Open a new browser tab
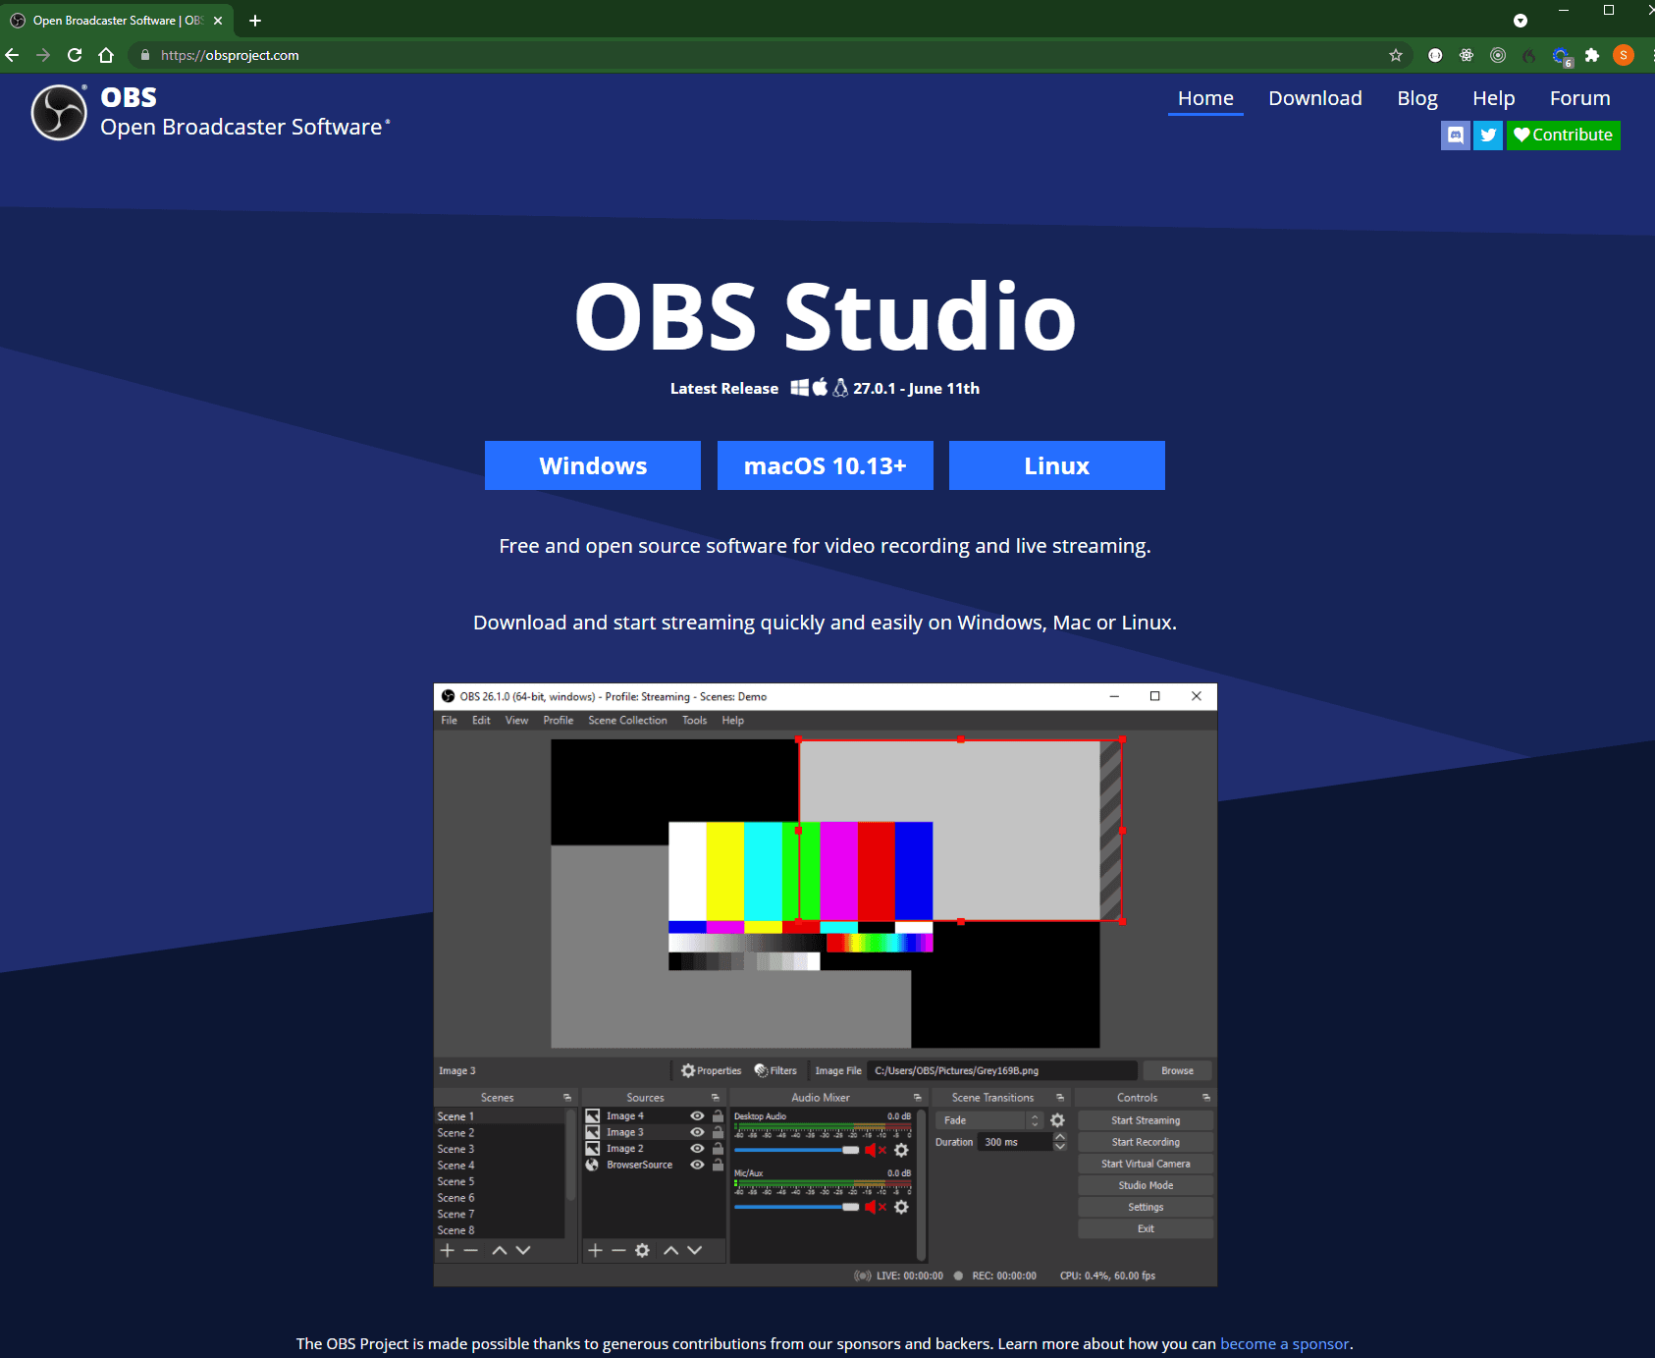1655x1358 pixels. [255, 21]
